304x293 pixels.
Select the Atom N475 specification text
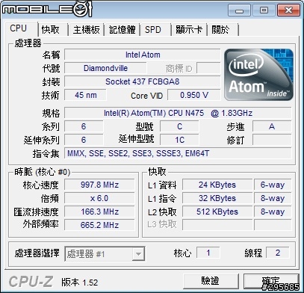[178, 113]
